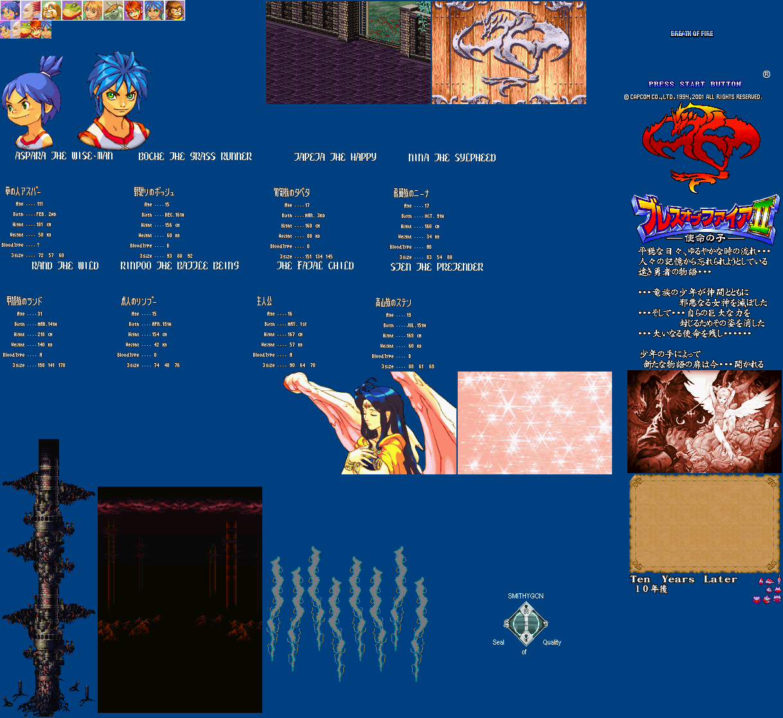Screen dimensions: 783x718
Task: Click the Japanese subtitle 使命の子 under logo
Action: point(705,238)
